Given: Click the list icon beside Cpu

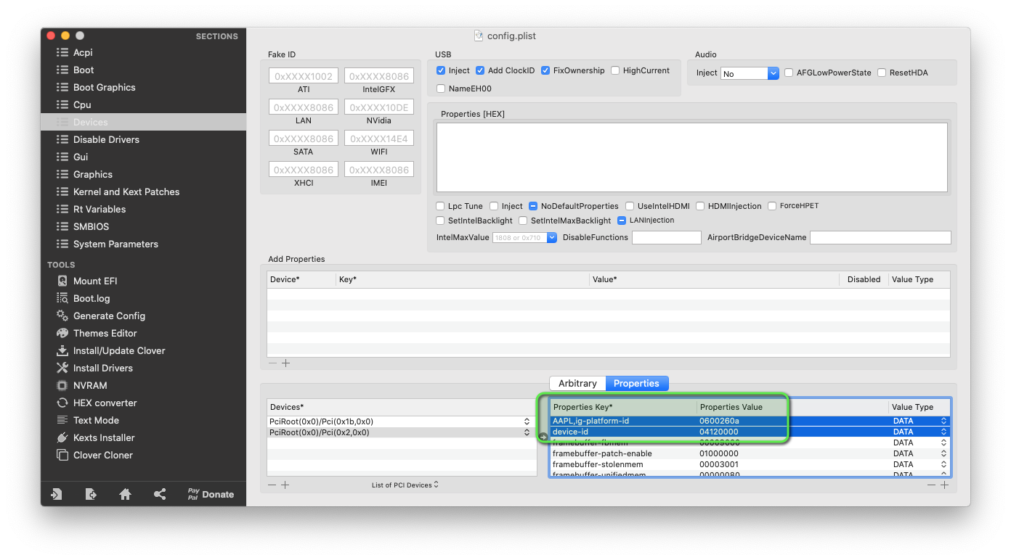Looking at the screenshot, I should pos(62,104).
